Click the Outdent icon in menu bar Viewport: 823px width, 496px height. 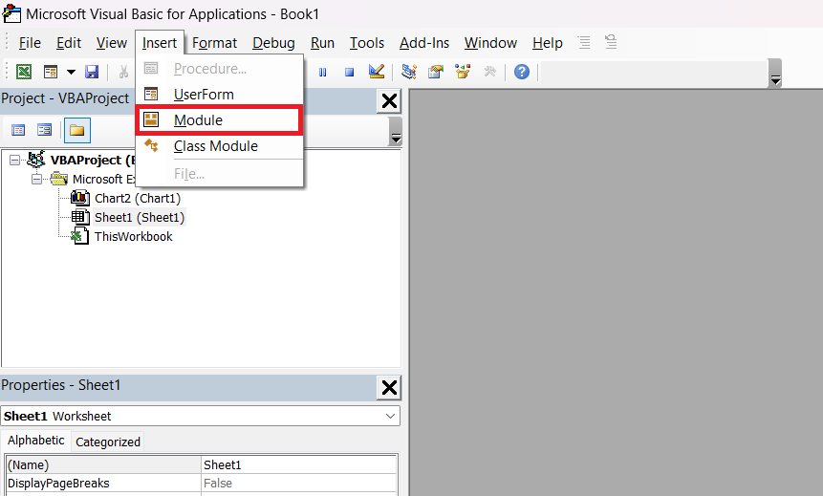[611, 42]
